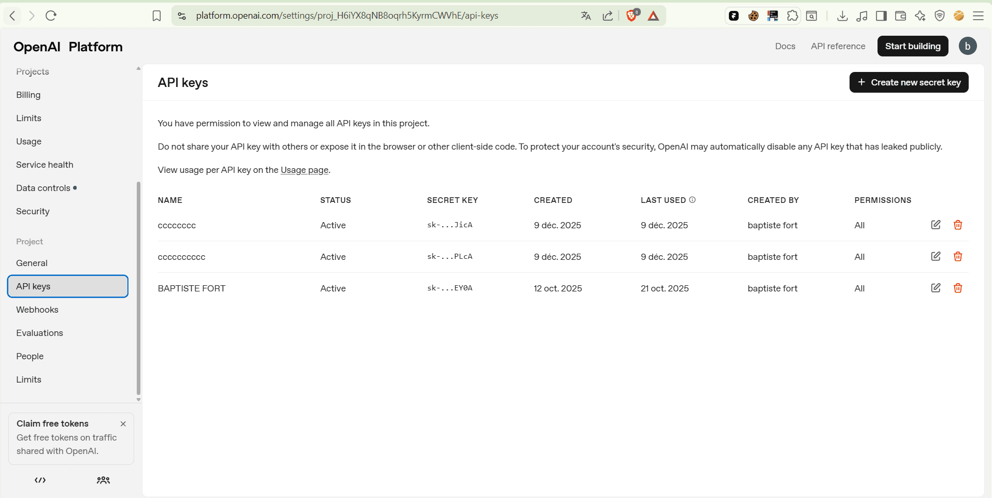This screenshot has width=992, height=498.
Task: Edit the cccccccc API key
Action: pos(936,225)
